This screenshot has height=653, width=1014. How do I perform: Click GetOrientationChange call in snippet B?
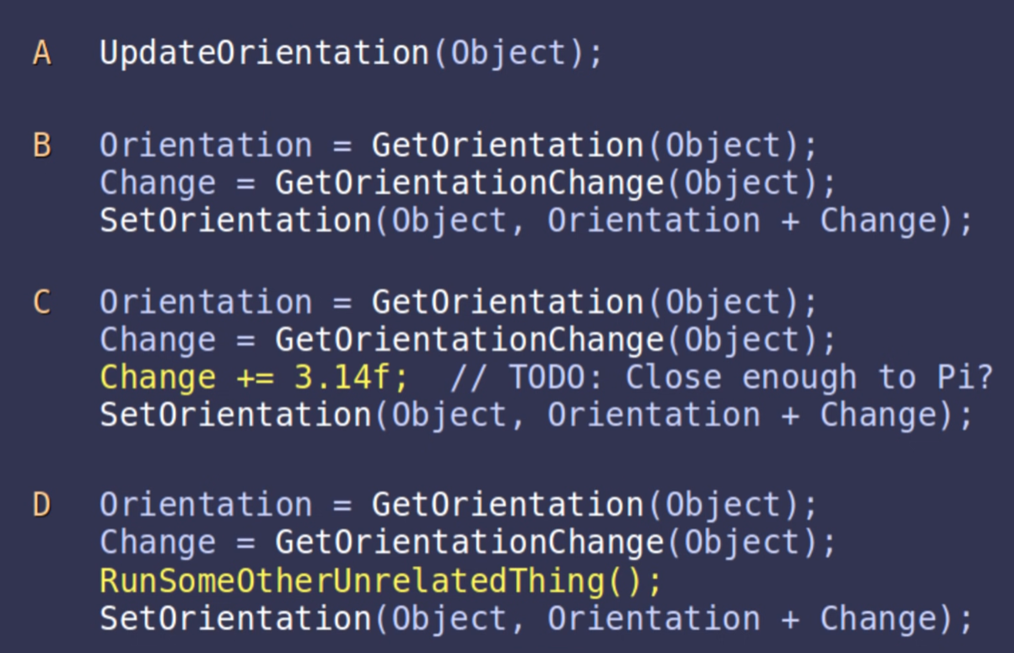[469, 183]
